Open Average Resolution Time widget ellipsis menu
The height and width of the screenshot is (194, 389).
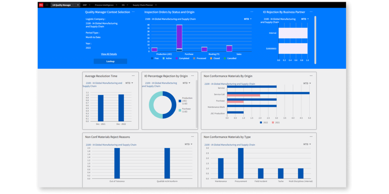click(x=133, y=76)
